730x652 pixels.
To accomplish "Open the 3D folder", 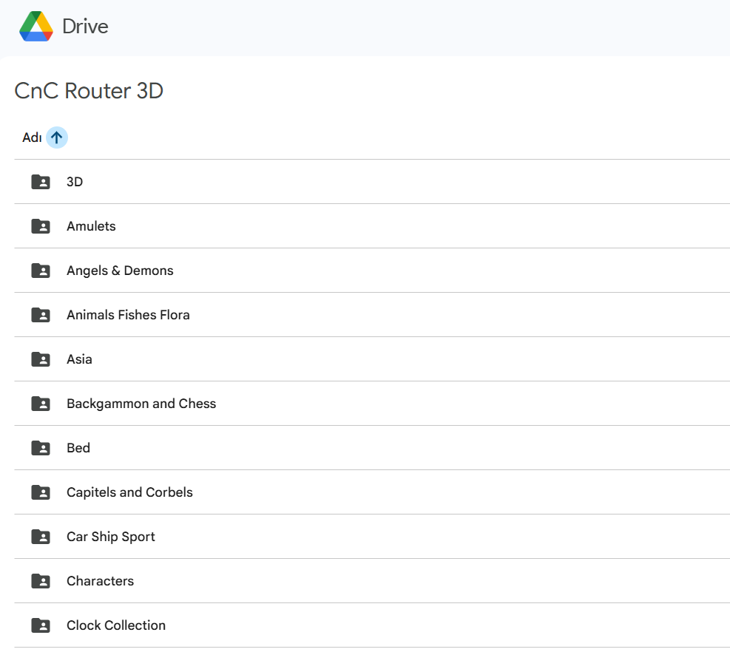I will (75, 182).
